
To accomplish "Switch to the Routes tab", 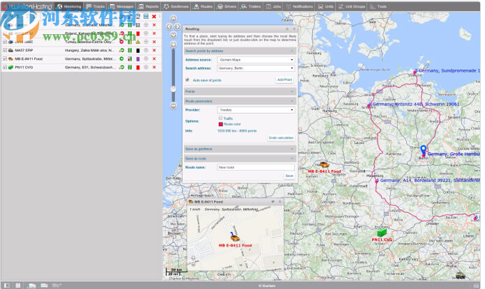I will click(x=203, y=6).
